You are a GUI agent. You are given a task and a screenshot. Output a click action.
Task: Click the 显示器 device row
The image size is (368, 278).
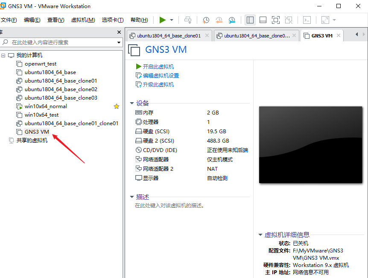(x=192, y=178)
